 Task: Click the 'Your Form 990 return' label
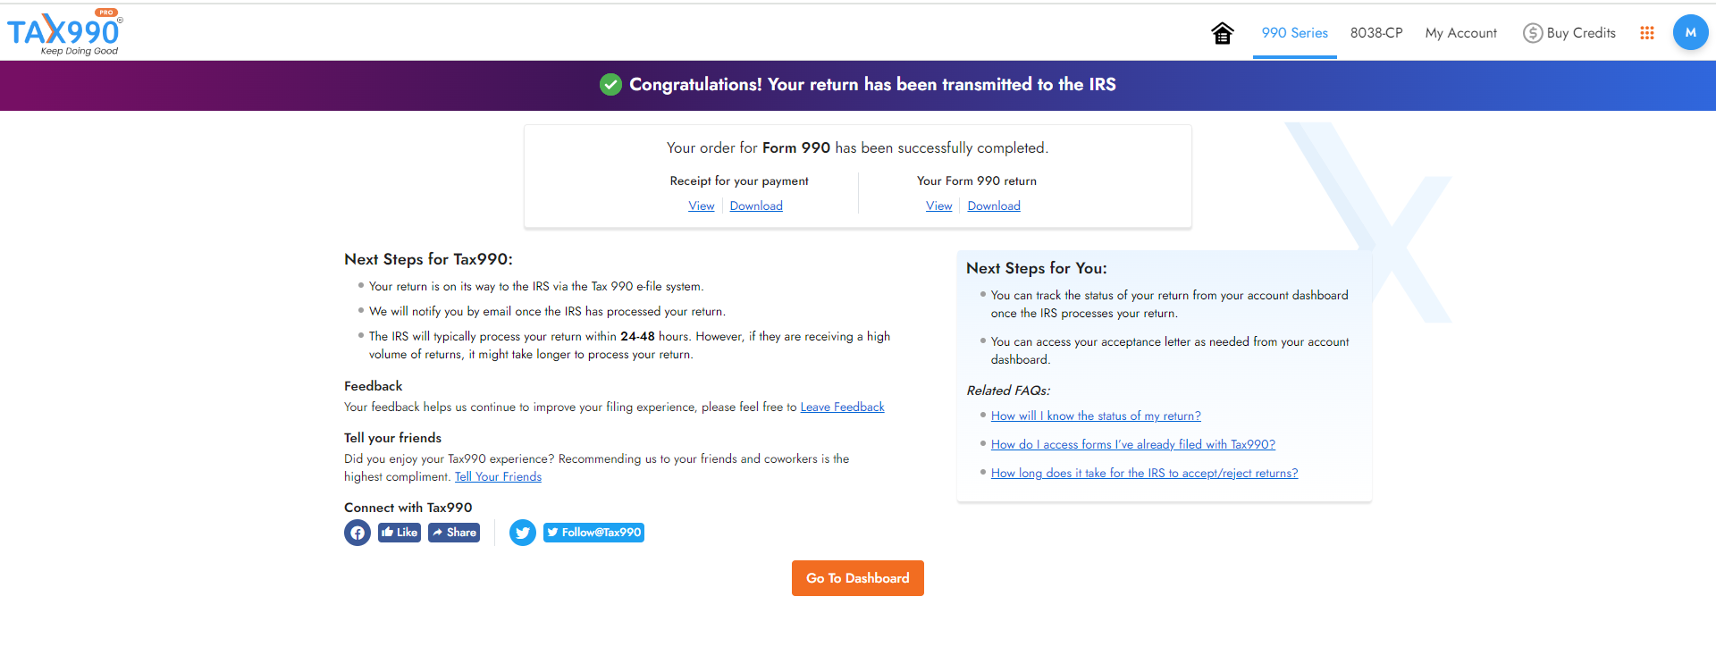coord(977,181)
